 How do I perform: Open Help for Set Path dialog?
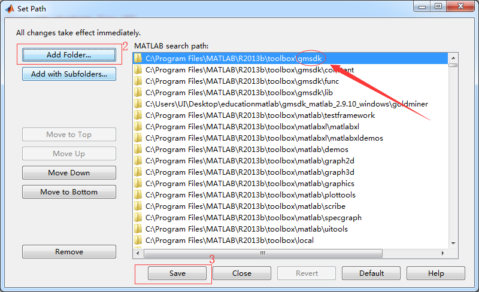click(x=436, y=273)
